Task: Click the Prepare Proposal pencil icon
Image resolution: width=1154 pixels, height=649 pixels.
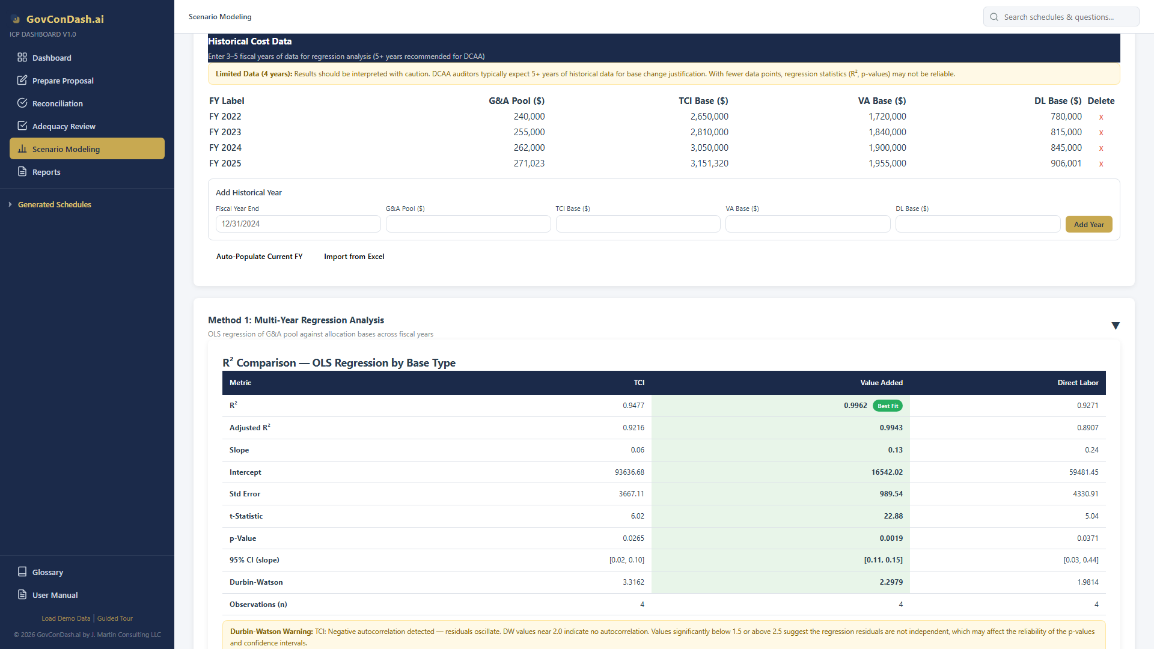Action: (x=22, y=81)
